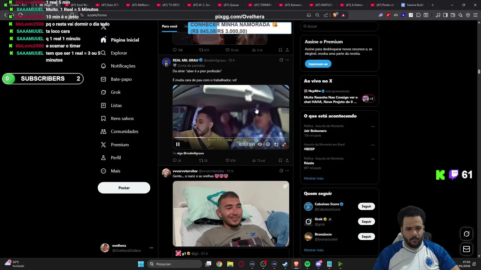This screenshot has height=270, width=481.
Task: Switch to the (47) RAFFLES tab
Action: (x=321, y=5)
